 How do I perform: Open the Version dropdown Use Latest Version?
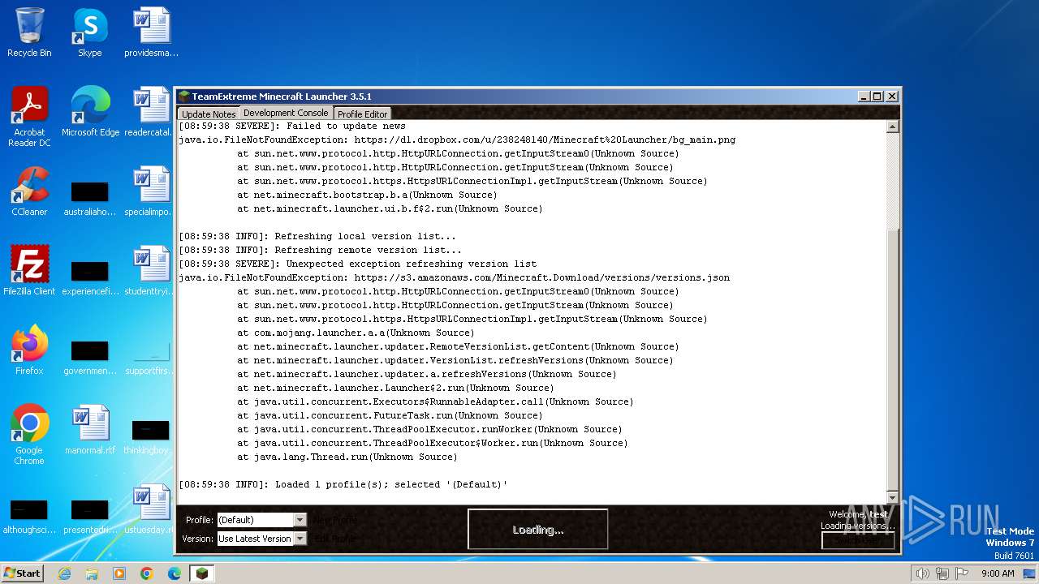tap(261, 539)
